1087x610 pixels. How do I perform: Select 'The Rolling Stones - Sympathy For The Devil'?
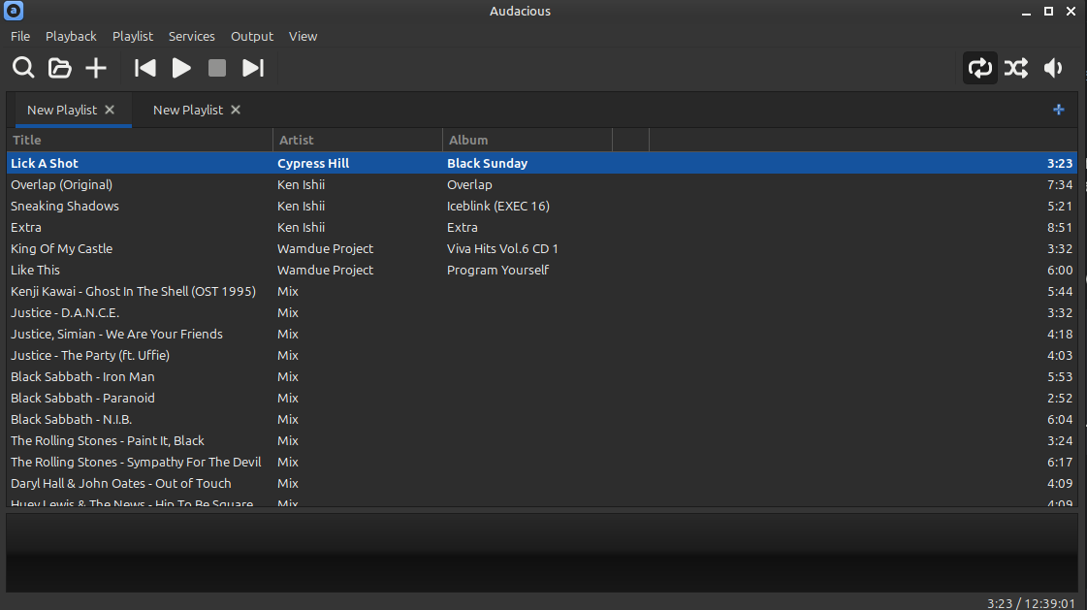coord(136,463)
